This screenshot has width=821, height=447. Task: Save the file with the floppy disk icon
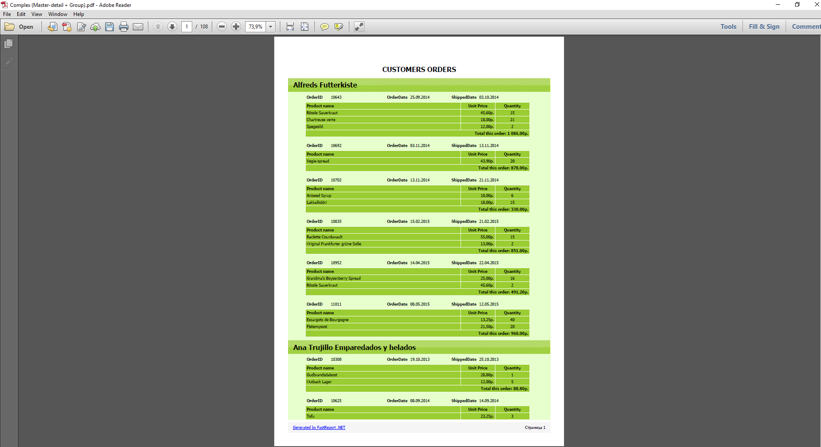(110, 27)
